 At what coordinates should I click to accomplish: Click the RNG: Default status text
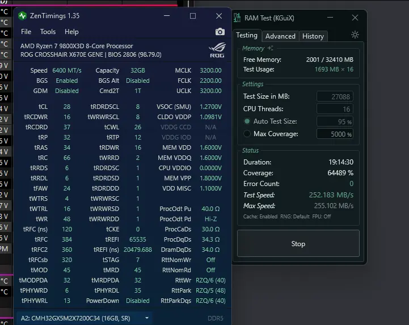pos(295,217)
